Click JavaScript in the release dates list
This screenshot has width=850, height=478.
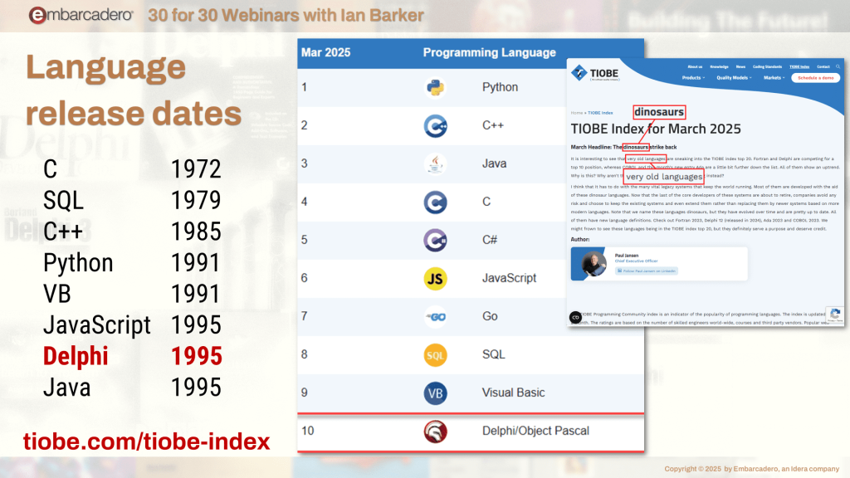click(x=97, y=325)
